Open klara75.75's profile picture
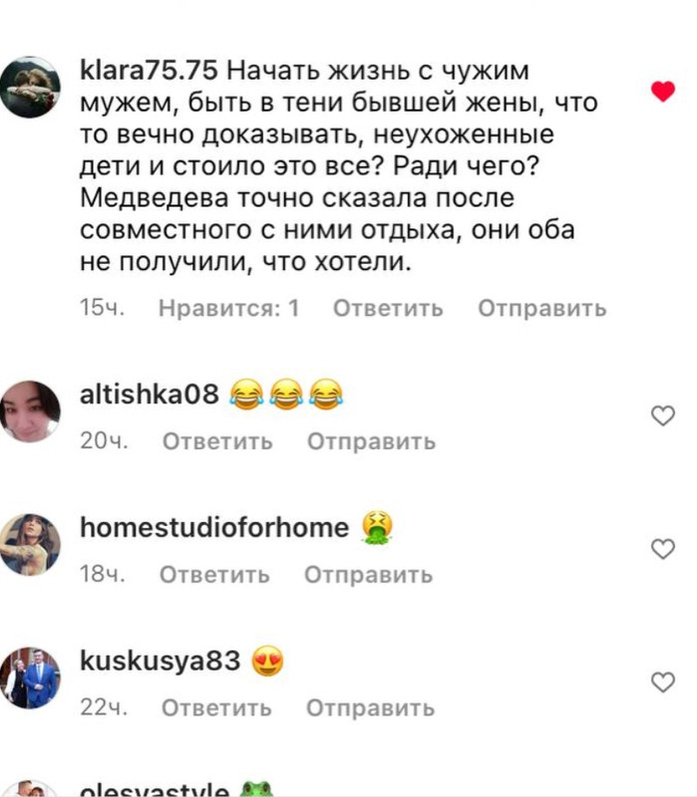 (30, 88)
